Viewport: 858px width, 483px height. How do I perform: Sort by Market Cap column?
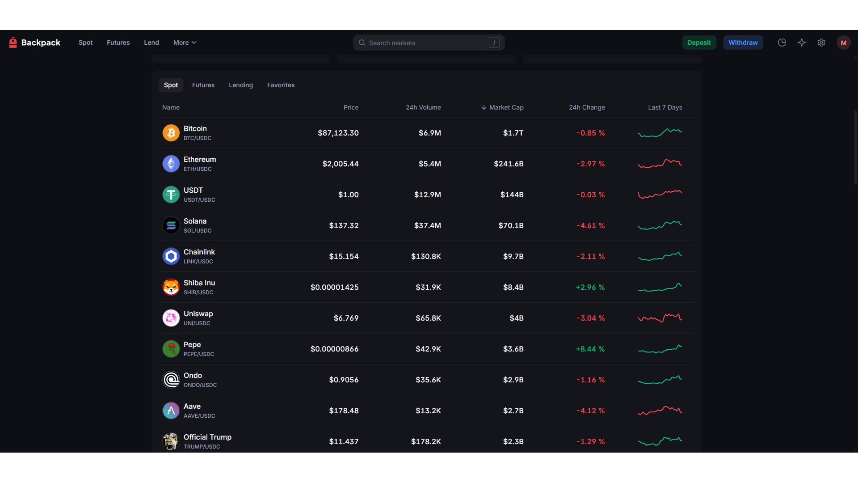coord(502,107)
